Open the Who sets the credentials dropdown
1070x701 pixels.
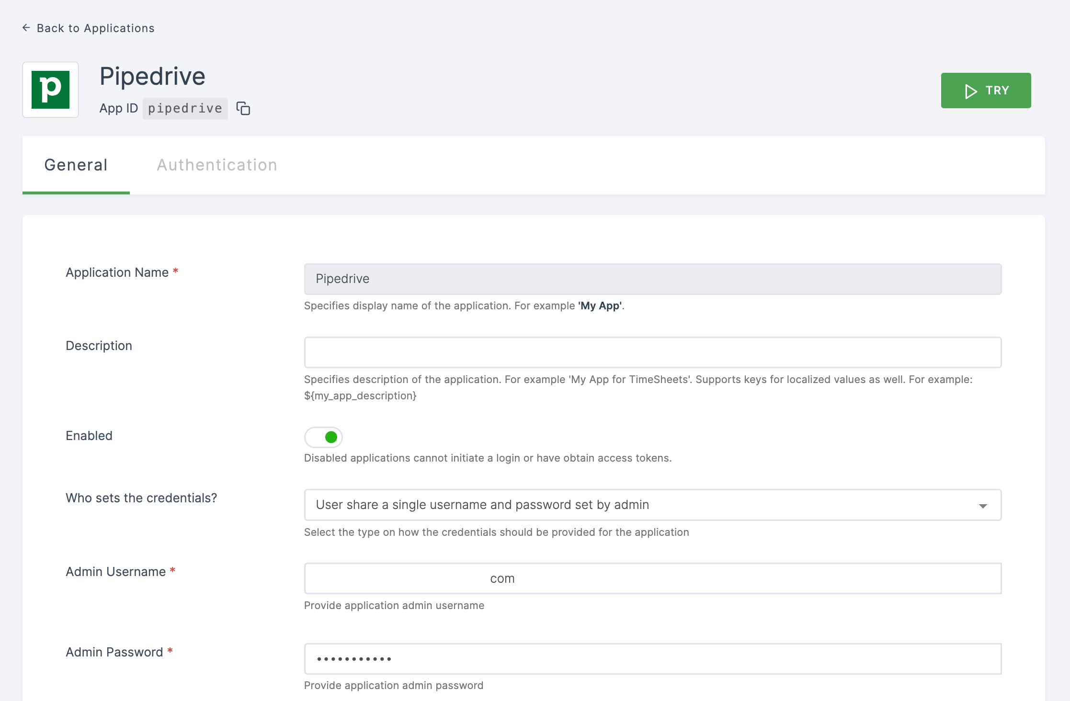653,505
